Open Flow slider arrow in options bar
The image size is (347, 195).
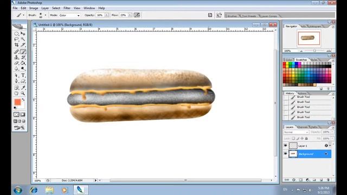[130, 15]
